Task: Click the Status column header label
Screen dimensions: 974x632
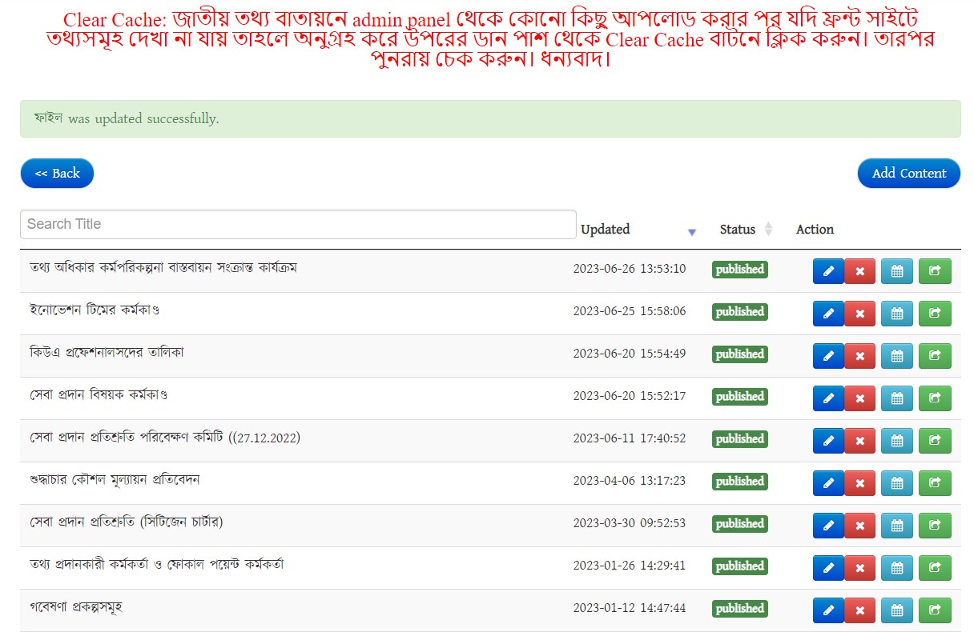Action: (737, 230)
